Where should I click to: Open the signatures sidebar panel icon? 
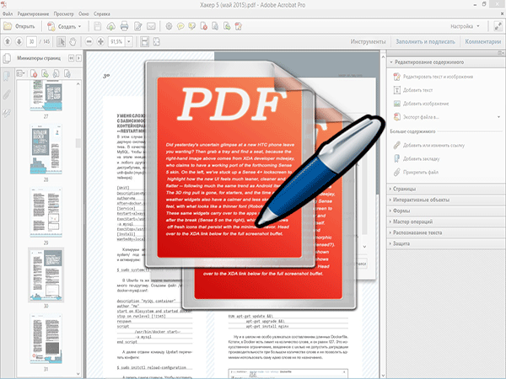(7, 113)
